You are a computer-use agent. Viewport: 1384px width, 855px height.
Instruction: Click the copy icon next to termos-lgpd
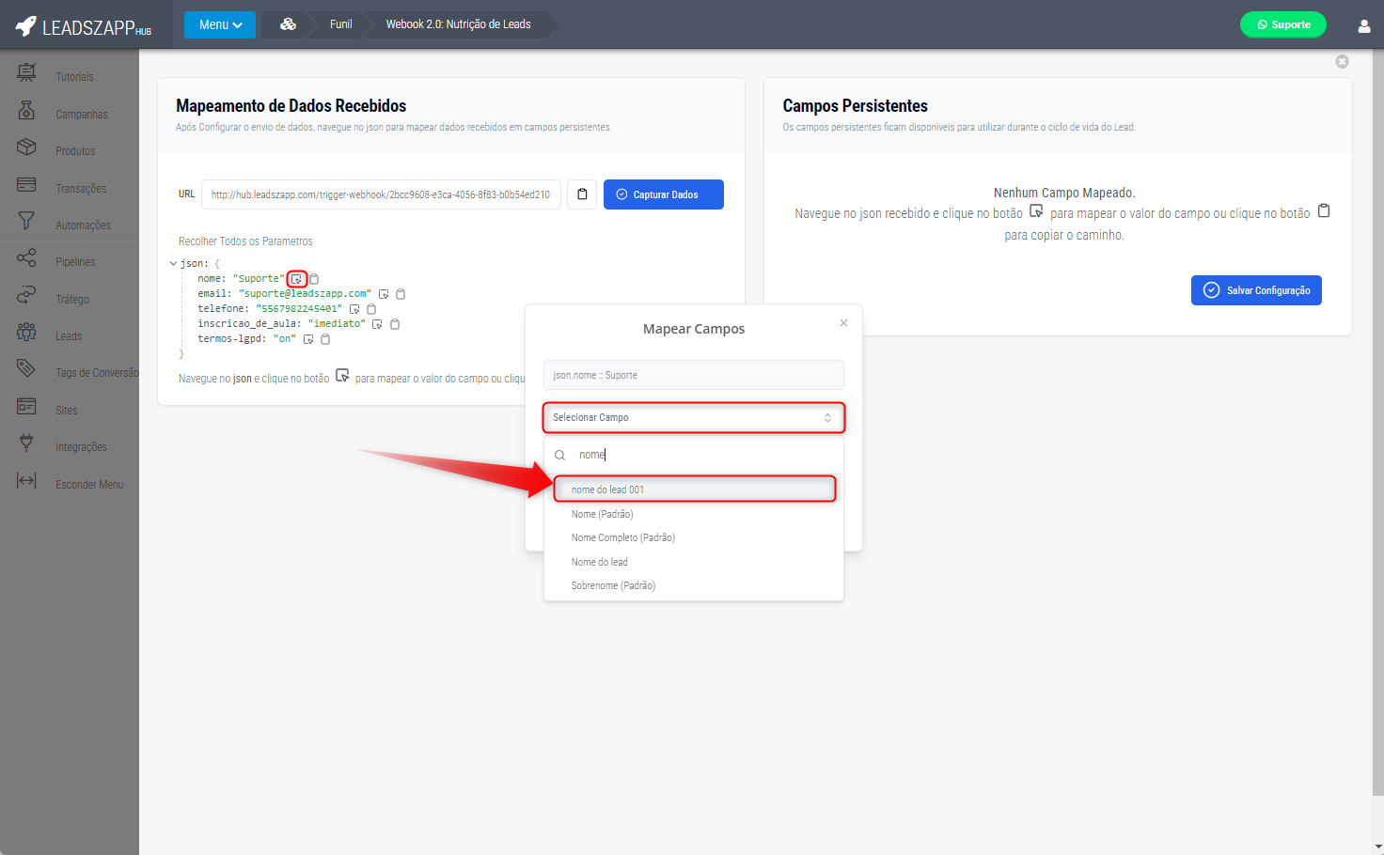click(x=325, y=339)
